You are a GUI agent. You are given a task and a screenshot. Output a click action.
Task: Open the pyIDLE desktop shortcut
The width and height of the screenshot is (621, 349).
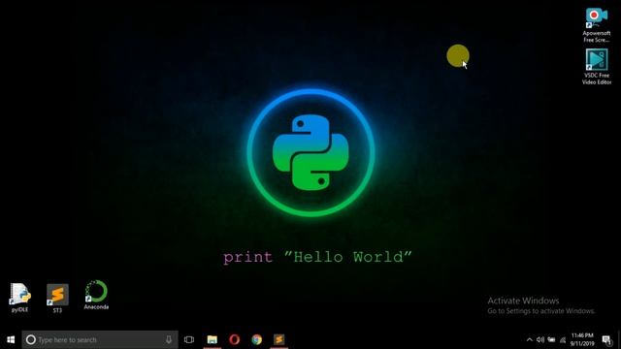tap(19, 298)
